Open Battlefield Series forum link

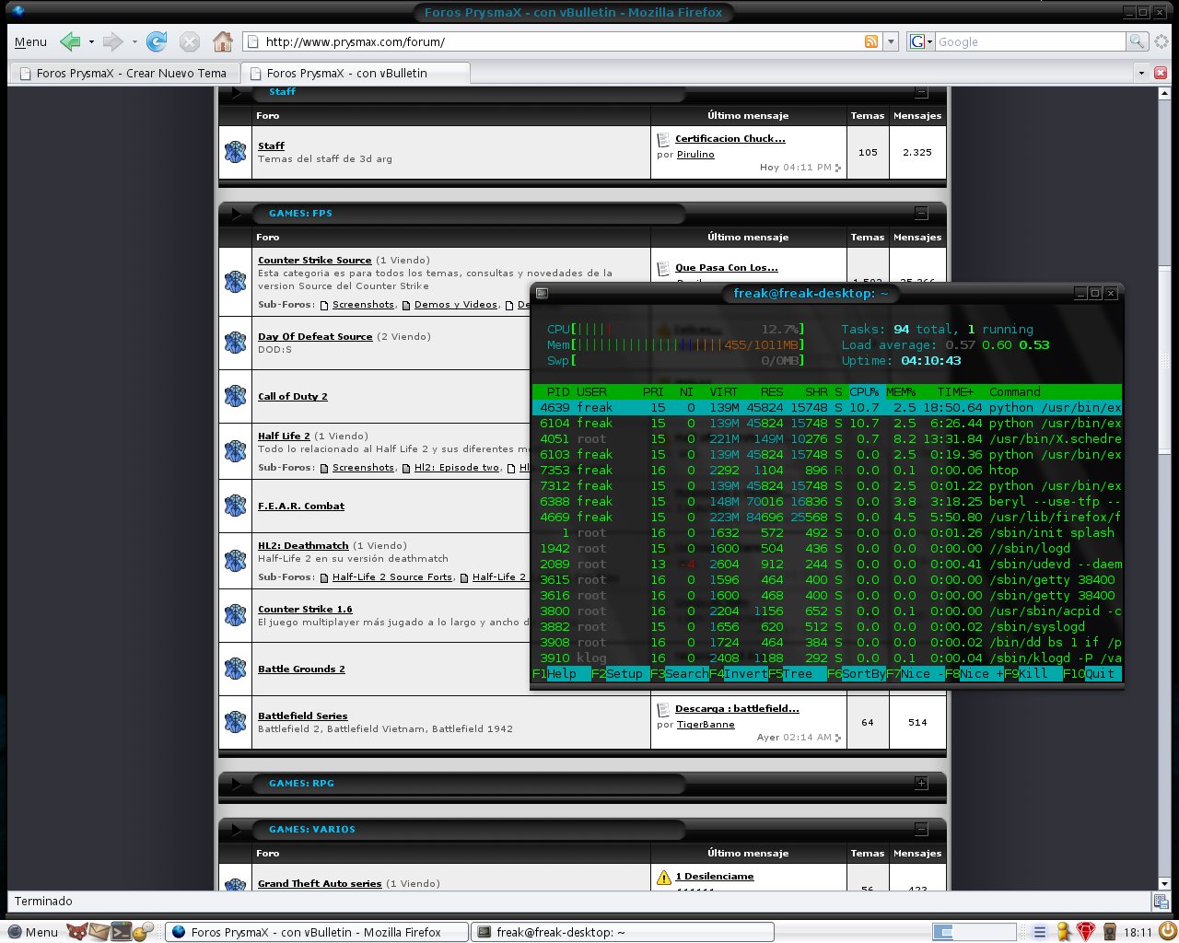(303, 716)
